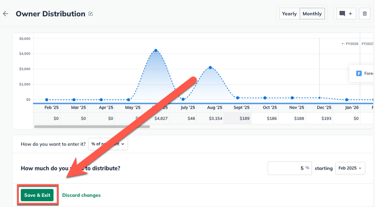Click the Feb '25 data point on chart
Viewport: 375px width, 207px height.
click(46, 100)
